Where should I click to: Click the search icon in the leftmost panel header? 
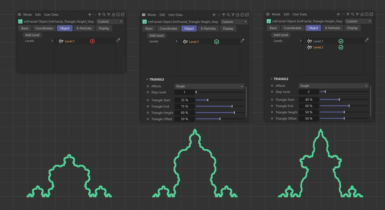pyautogui.click(x=104, y=14)
